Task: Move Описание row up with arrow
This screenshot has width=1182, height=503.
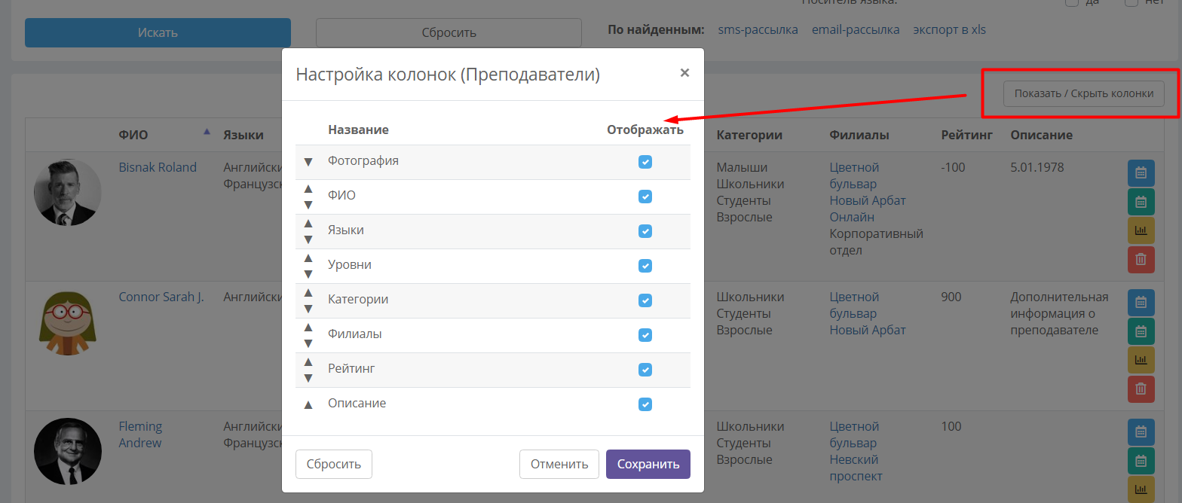Action: [308, 404]
